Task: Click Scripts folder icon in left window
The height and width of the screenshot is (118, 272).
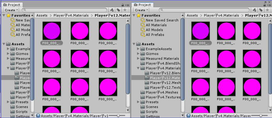Action: click(12, 112)
